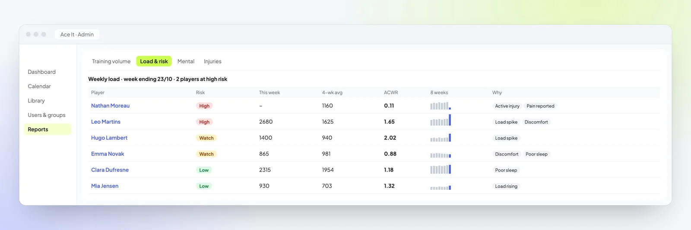The width and height of the screenshot is (691, 230).
Task: Click ACWR value 1.18
Action: click(389, 170)
